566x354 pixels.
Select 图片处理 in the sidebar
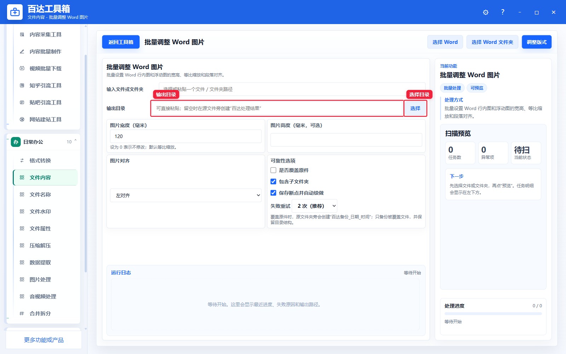(x=45, y=279)
